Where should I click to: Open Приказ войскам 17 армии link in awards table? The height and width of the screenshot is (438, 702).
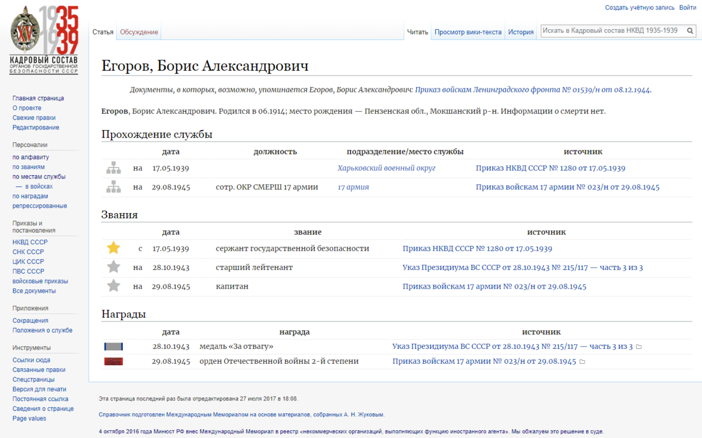(x=484, y=361)
